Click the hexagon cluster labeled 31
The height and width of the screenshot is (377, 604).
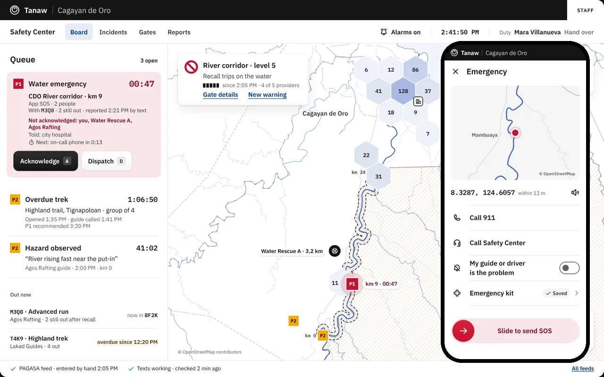(x=378, y=176)
